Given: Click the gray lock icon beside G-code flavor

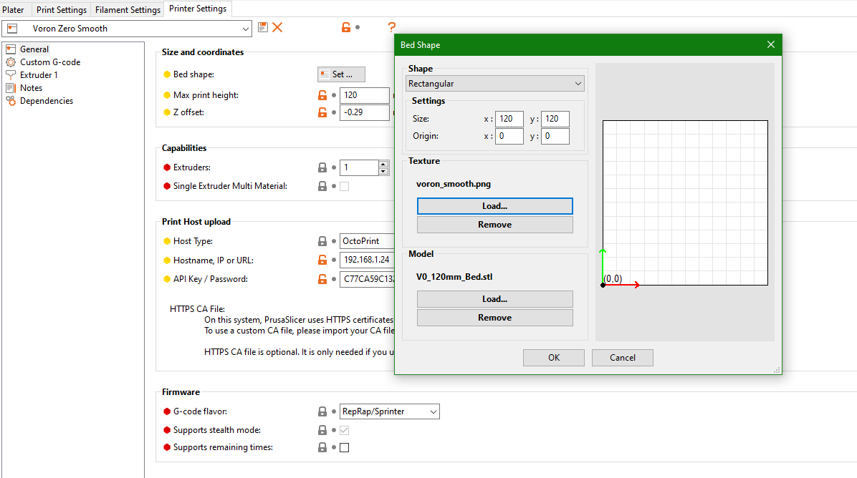Looking at the screenshot, I should 322,411.
